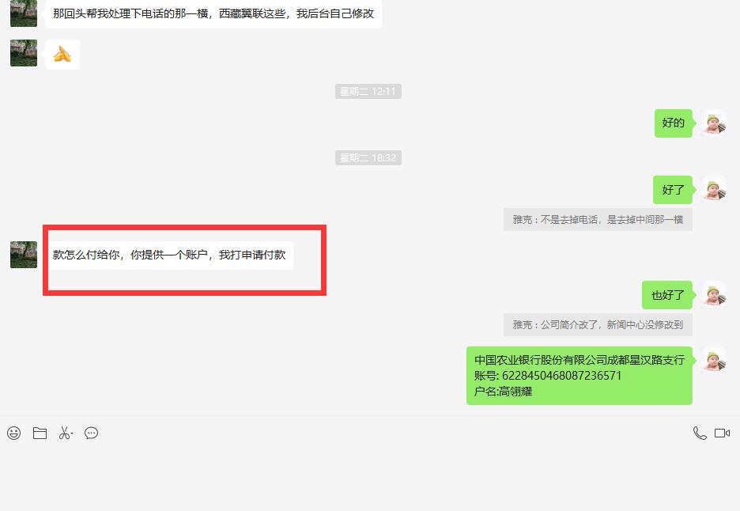Click baby avatar beside the bank account message
Screen dimensions: 740x511
pos(714,360)
